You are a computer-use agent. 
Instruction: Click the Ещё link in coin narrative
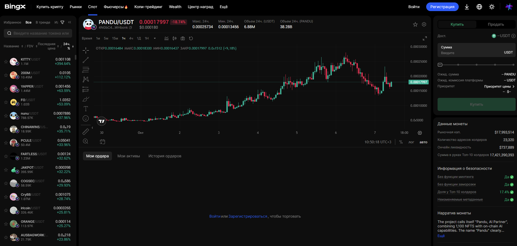441,236
